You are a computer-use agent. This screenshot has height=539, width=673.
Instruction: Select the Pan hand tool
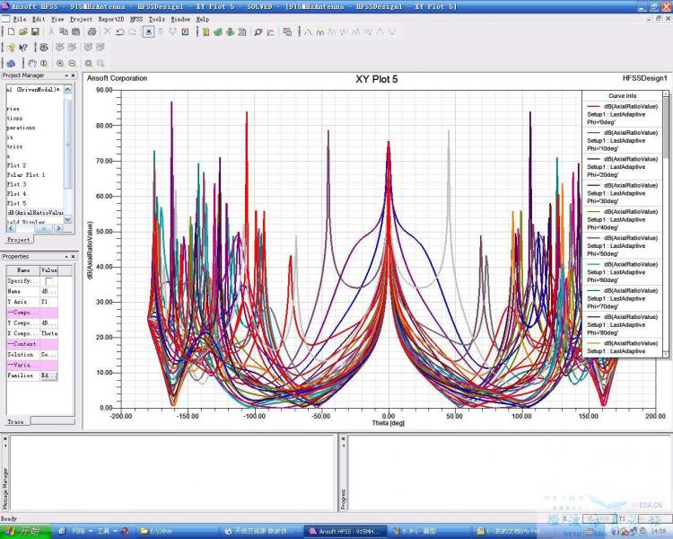31,63
